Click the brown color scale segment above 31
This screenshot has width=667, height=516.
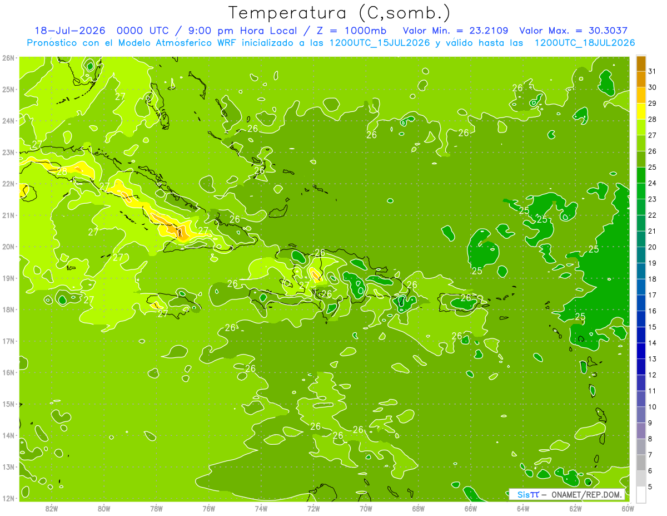[x=641, y=63]
